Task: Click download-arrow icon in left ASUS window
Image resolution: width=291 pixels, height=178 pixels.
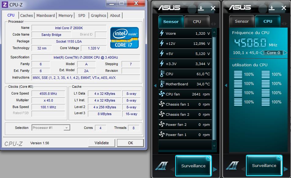Action: click(x=201, y=8)
